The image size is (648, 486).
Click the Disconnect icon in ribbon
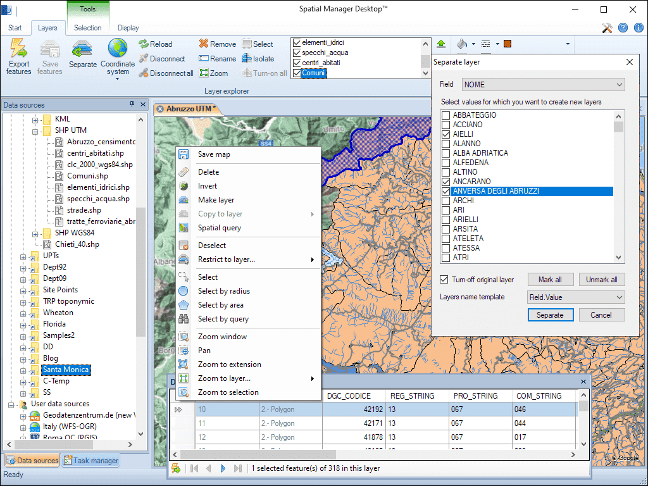144,59
